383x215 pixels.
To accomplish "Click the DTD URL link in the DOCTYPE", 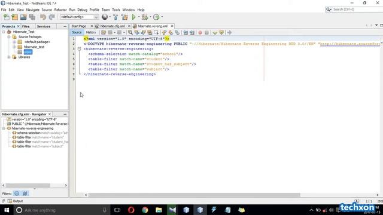I will [x=350, y=44].
